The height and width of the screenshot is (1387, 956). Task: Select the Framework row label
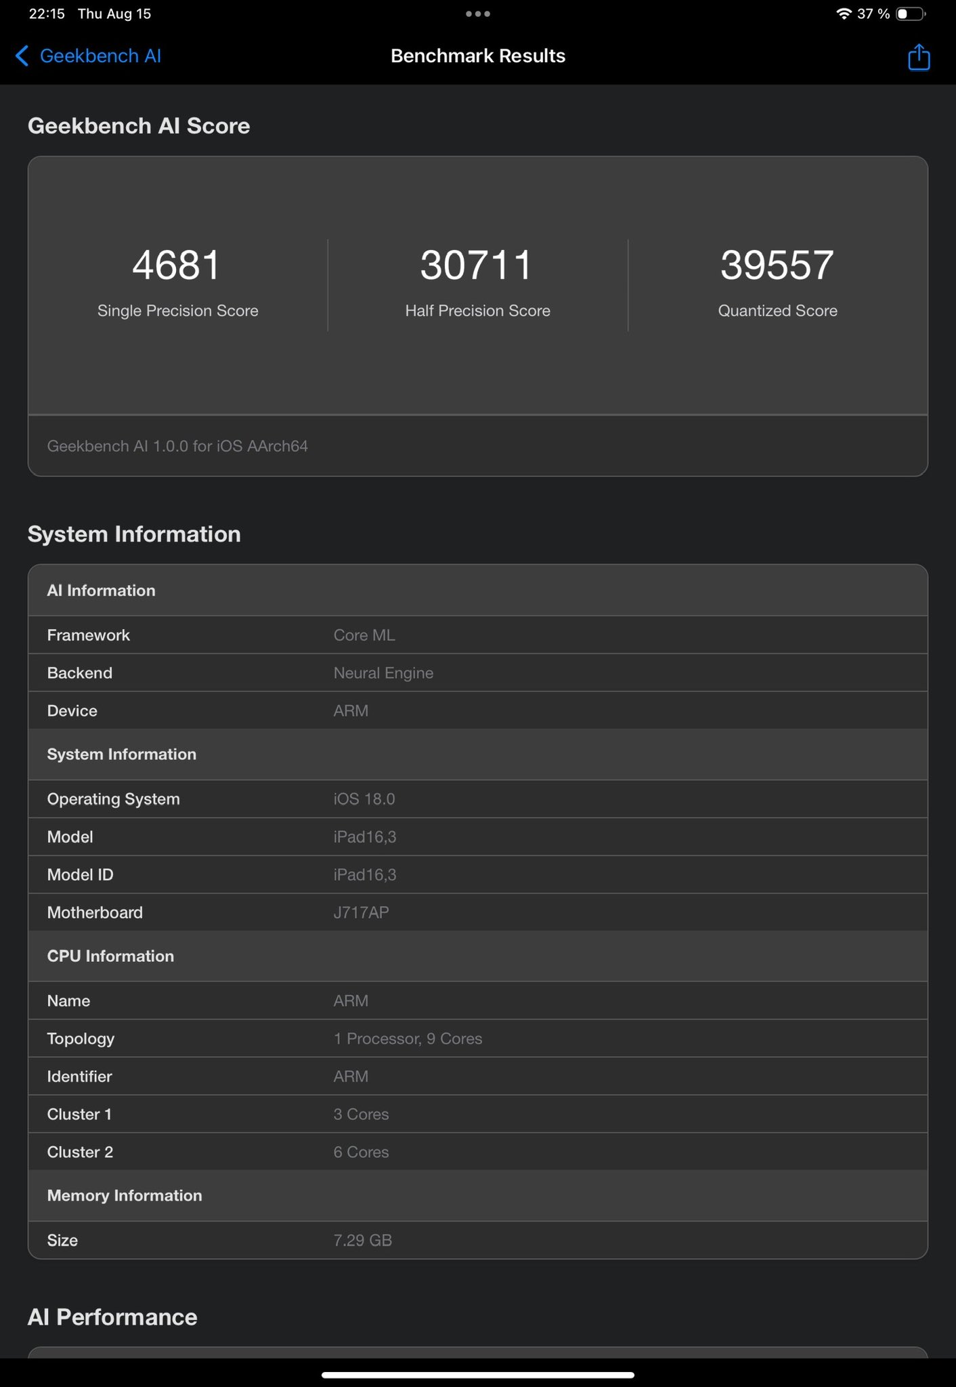click(88, 635)
